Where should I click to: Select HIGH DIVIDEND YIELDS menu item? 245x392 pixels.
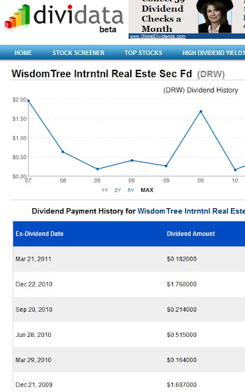click(x=214, y=53)
